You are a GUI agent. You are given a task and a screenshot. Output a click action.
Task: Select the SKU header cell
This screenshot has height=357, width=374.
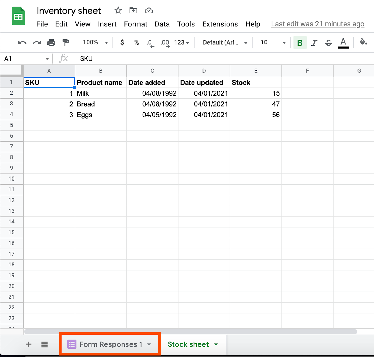[x=49, y=83]
